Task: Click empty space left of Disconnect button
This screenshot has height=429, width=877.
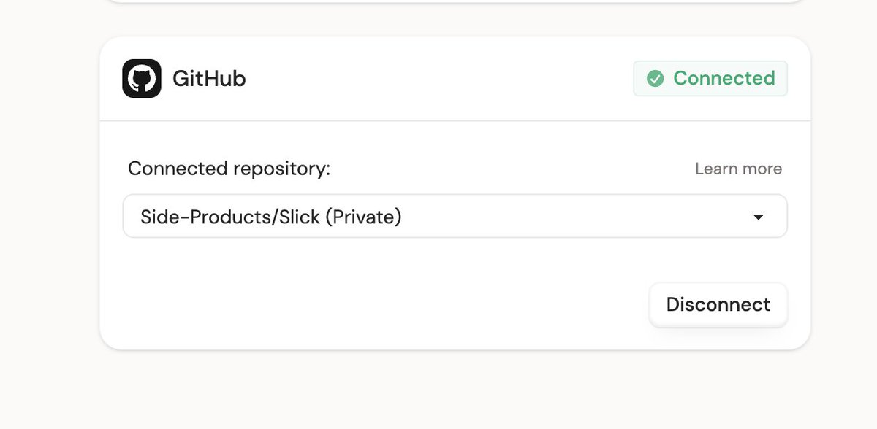Action: point(380,304)
